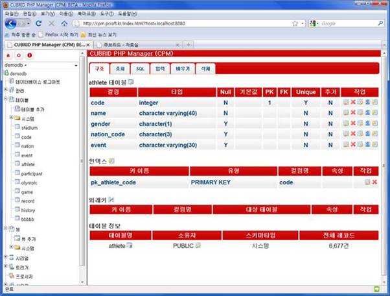Click the add icon beside foreign key heading

click(111, 199)
